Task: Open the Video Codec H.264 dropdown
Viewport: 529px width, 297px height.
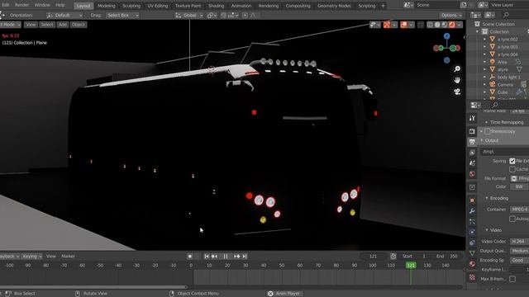Action: pyautogui.click(x=519, y=242)
